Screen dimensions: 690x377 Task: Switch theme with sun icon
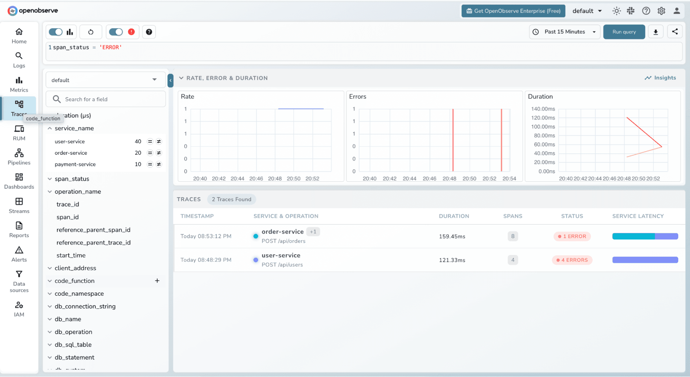click(616, 11)
